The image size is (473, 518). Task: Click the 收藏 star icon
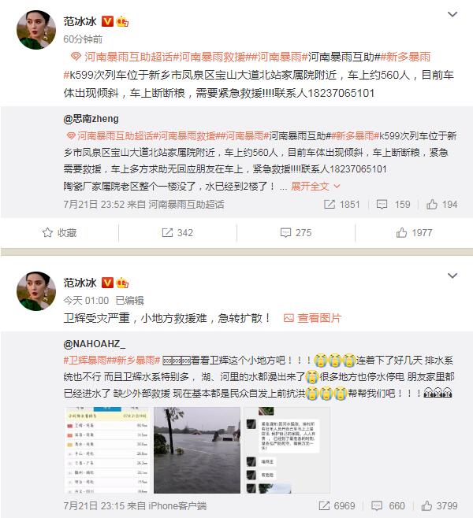47,232
